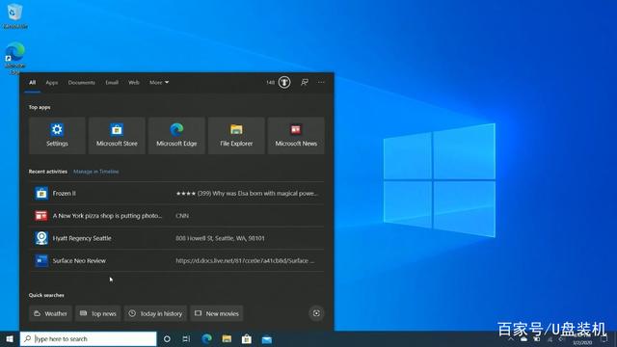The height and width of the screenshot is (347, 617).
Task: Switch to the Email search tab
Action: coord(112,83)
